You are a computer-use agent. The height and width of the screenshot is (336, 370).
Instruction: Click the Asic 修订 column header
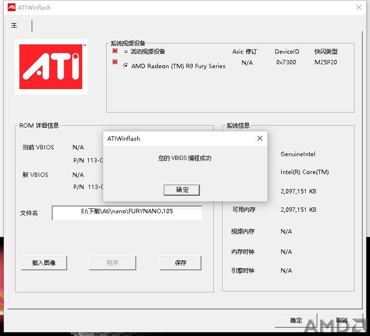244,51
